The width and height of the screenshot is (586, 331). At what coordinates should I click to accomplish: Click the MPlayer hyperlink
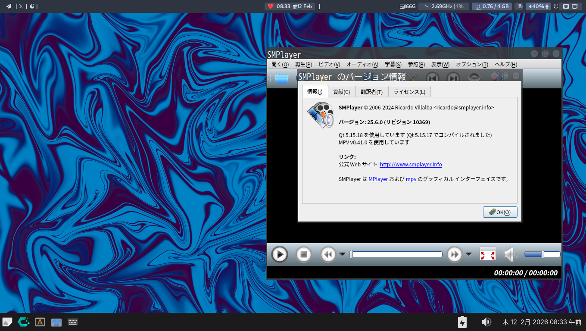(x=378, y=179)
